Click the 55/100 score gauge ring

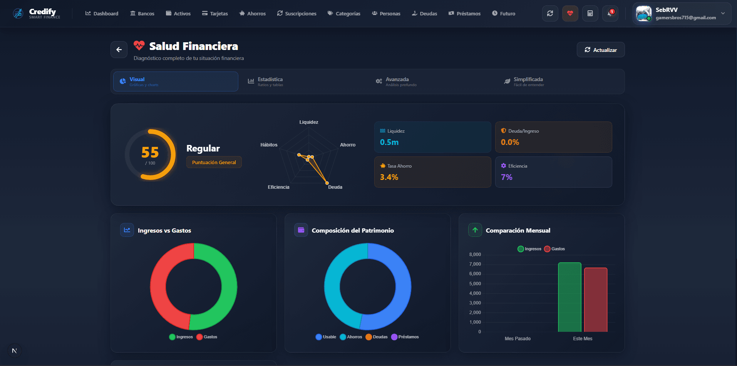[151, 153]
